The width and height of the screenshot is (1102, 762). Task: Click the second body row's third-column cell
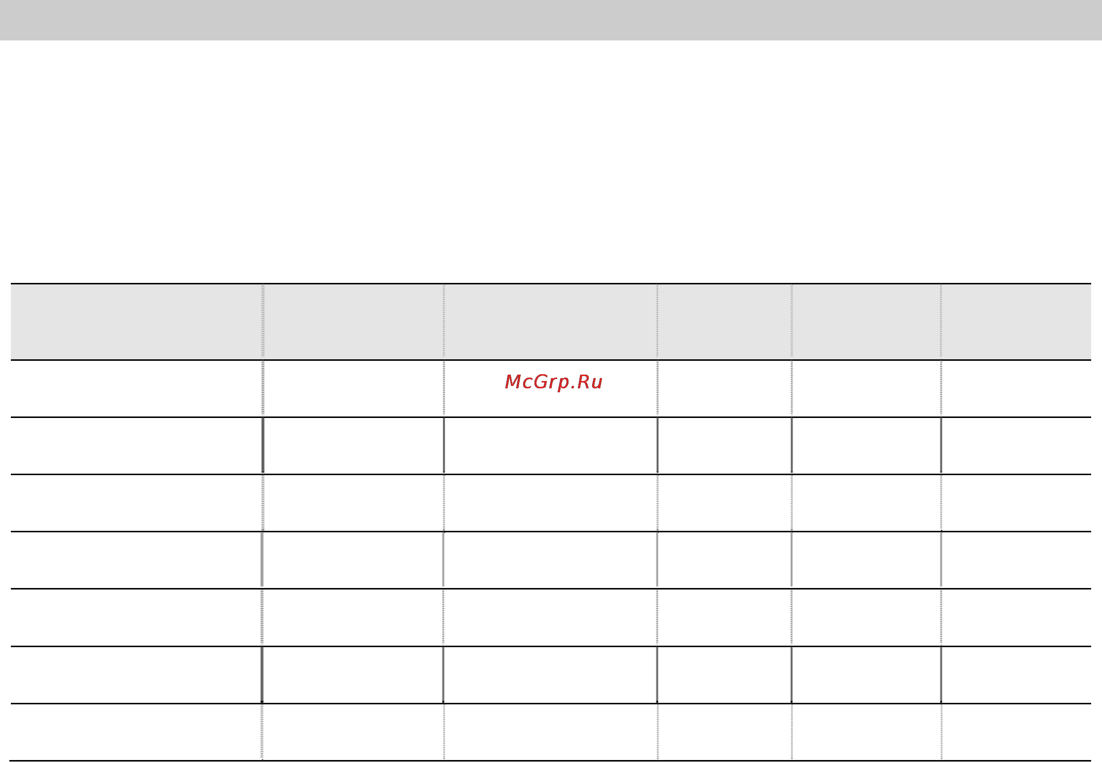[551, 446]
